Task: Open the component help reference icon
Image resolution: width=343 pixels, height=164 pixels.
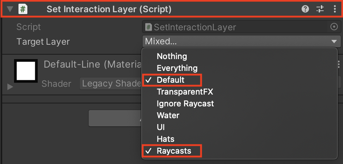Action: tap(305, 9)
